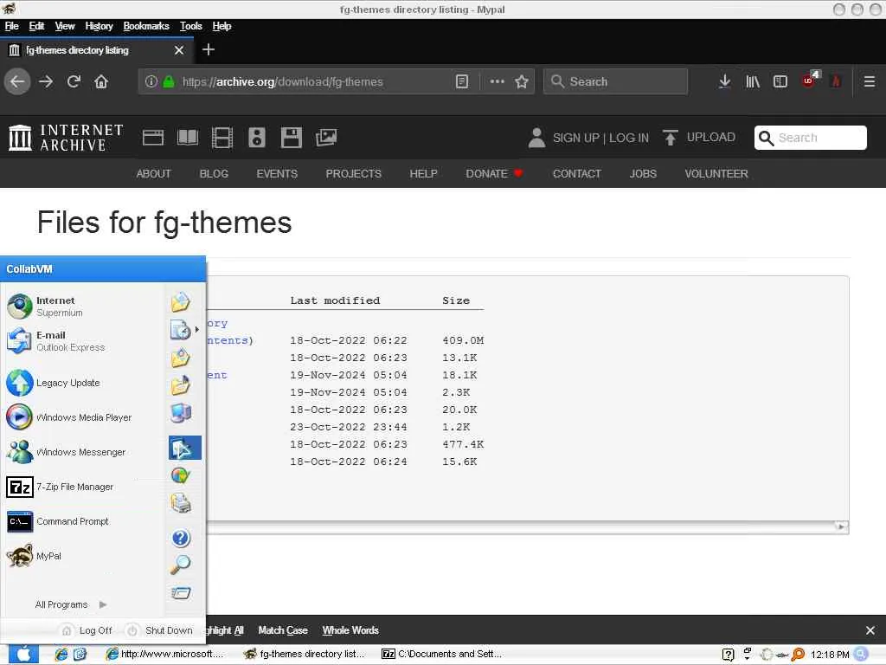886x665 pixels.
Task: Click the browser Back arrow button
Action: (x=17, y=81)
